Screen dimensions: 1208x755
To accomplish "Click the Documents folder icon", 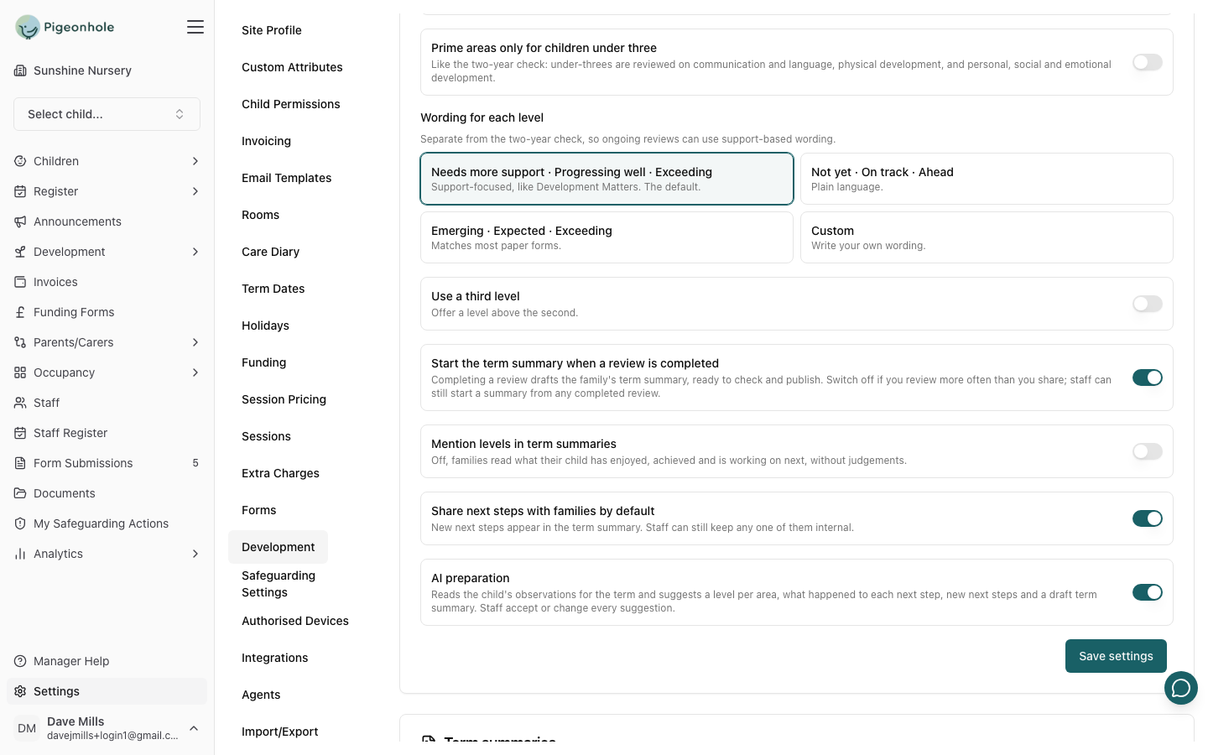I will tap(20, 493).
